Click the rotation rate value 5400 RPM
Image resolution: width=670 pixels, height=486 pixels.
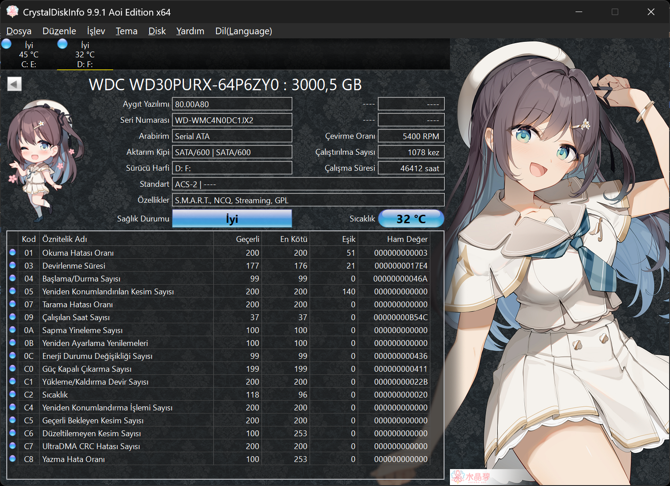[411, 136]
